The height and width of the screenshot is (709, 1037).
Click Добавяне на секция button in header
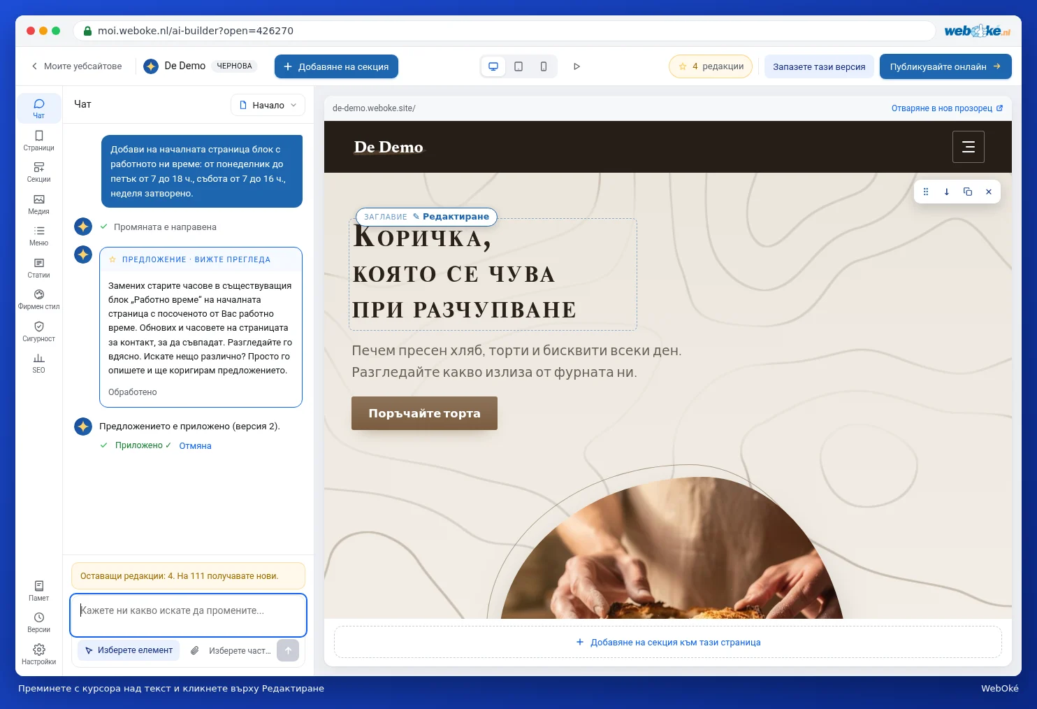pyautogui.click(x=336, y=66)
